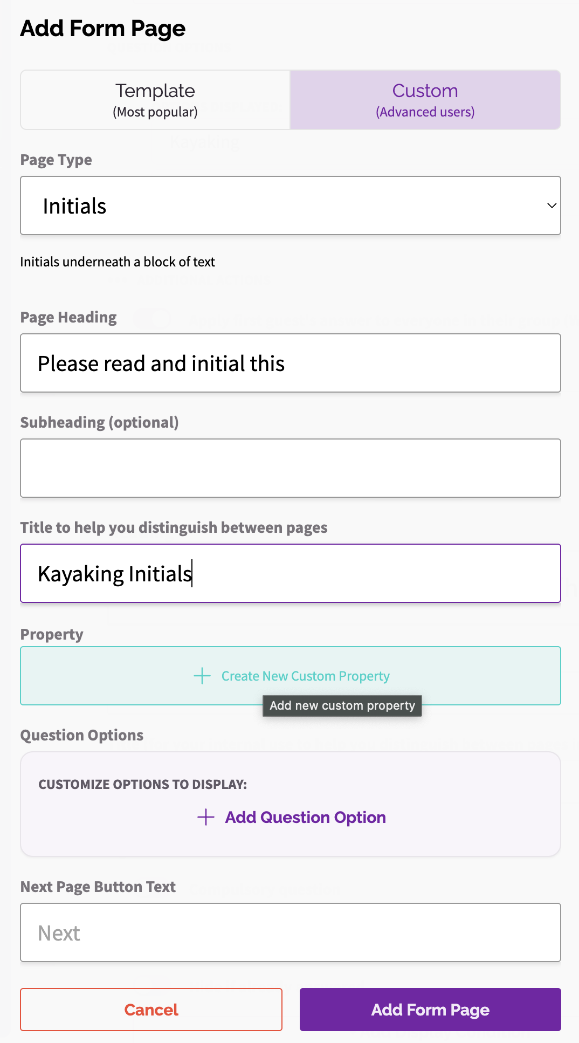Click the empty Subheading field
Screen dimensions: 579x1043
pyautogui.click(x=291, y=468)
